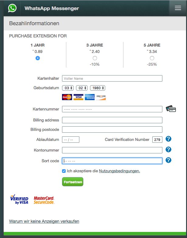The image size is (187, 238).
Task: Focus the Billing address field
Action: (112, 120)
